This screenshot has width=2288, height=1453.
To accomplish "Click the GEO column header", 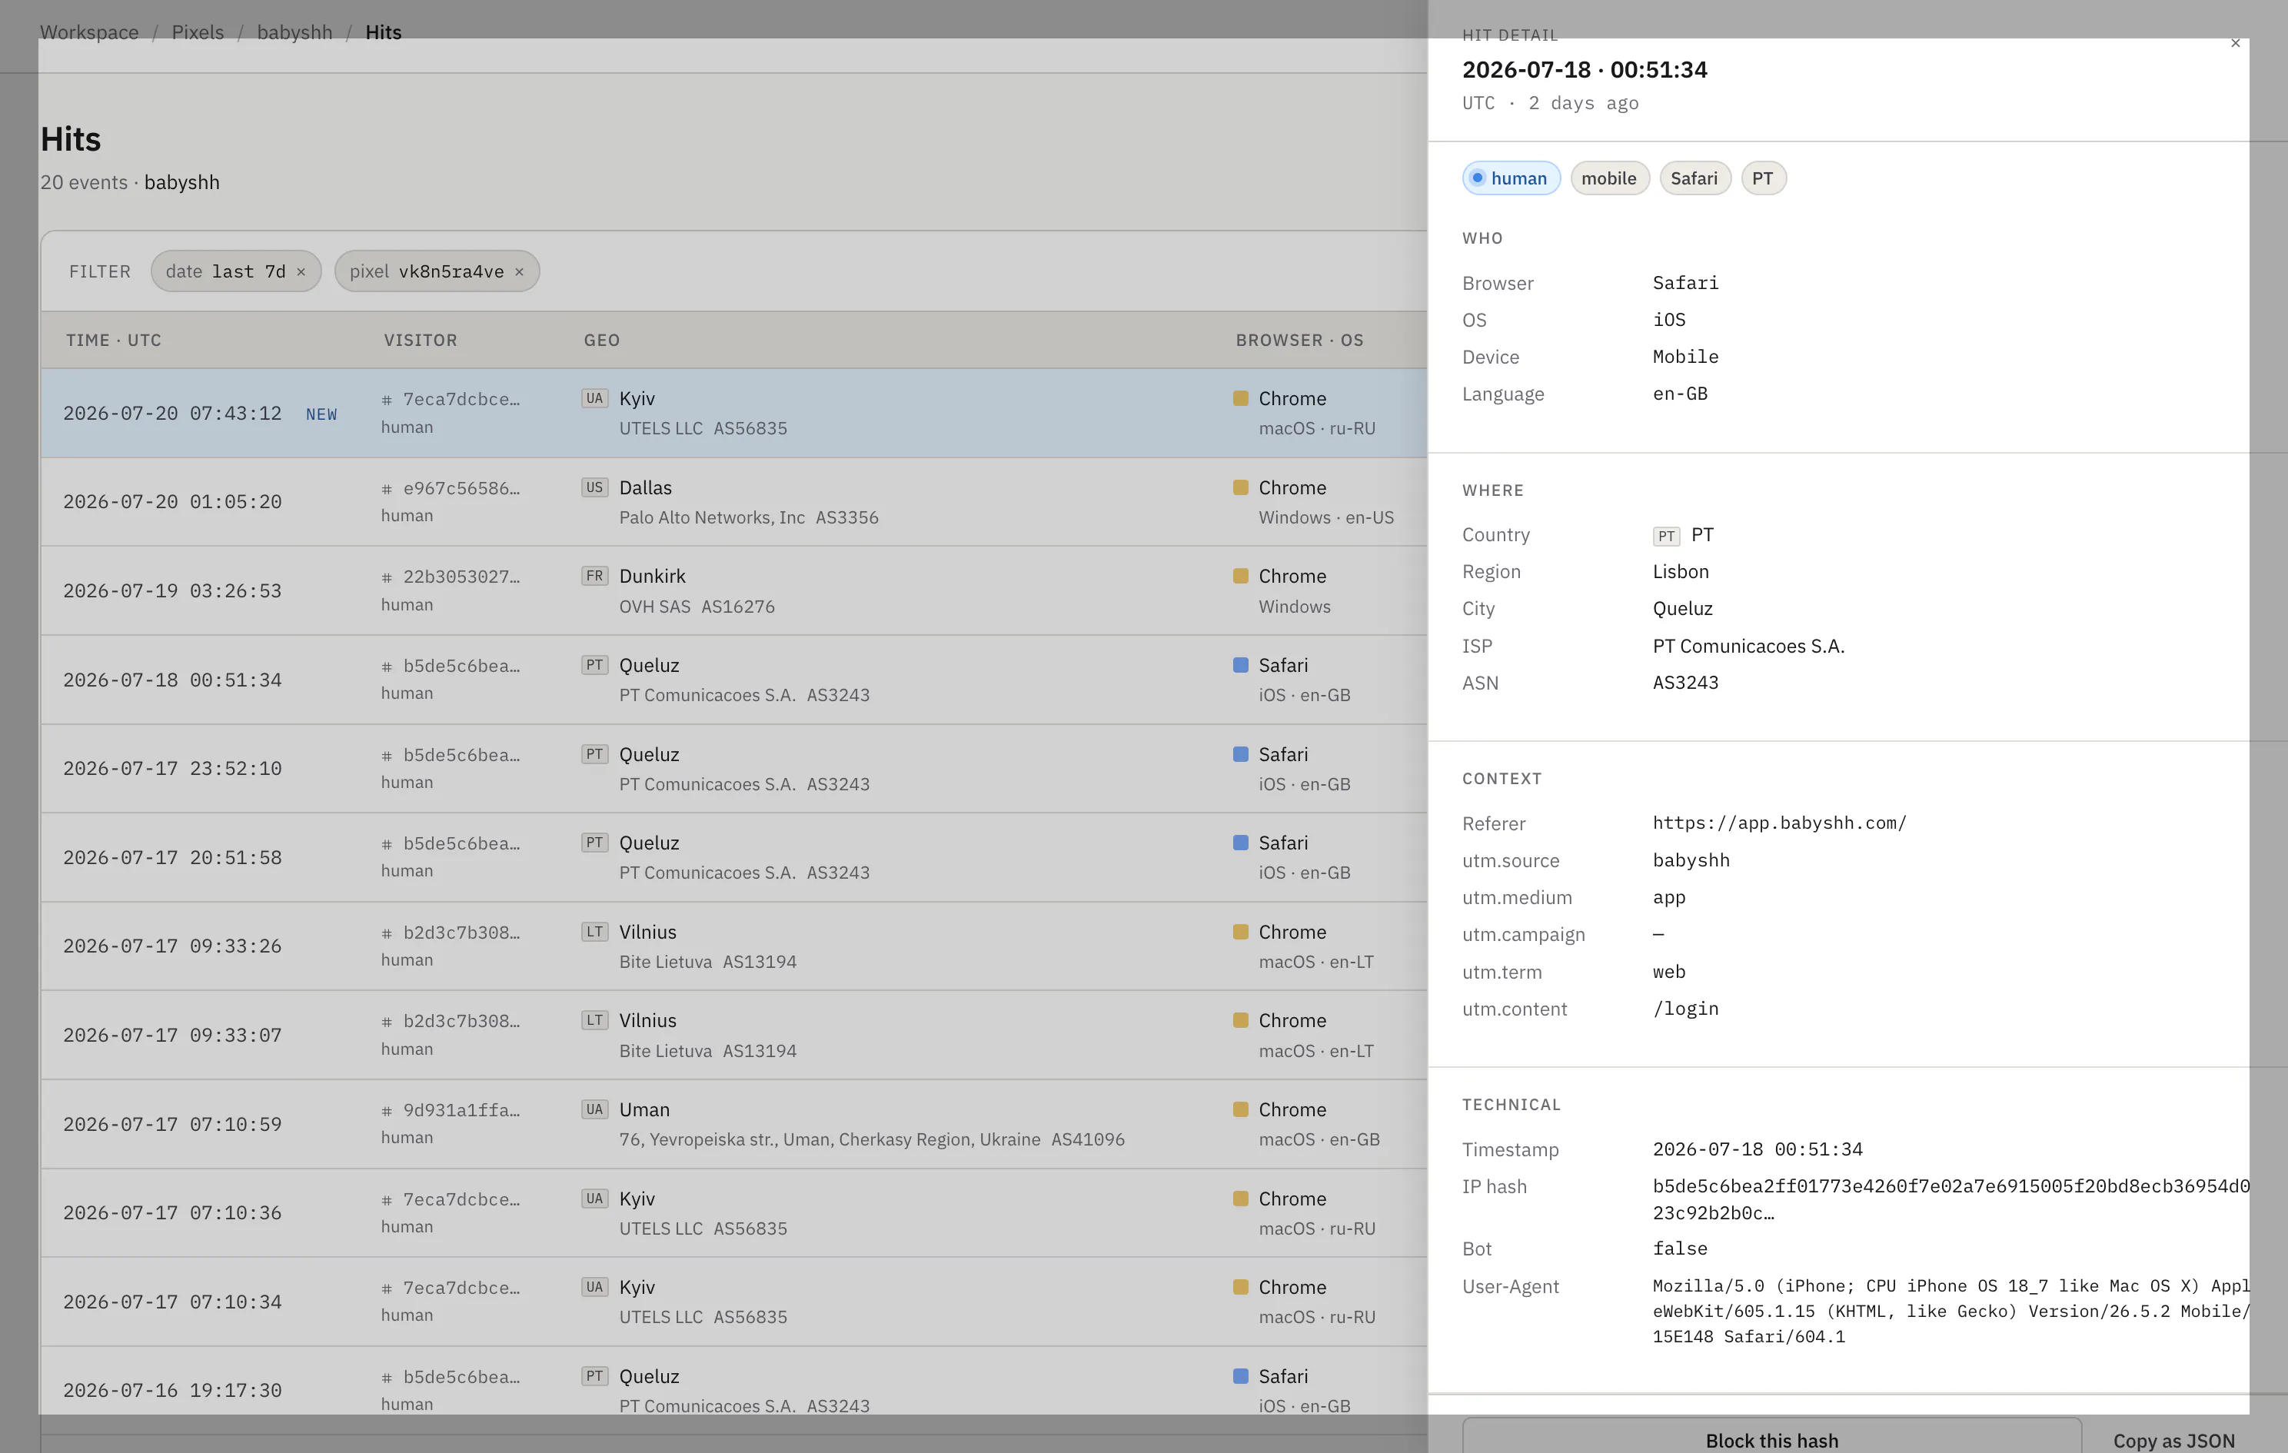I will pos(601,341).
